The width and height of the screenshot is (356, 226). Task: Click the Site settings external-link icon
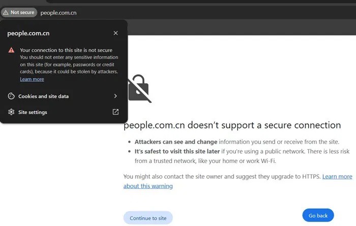[x=115, y=112]
